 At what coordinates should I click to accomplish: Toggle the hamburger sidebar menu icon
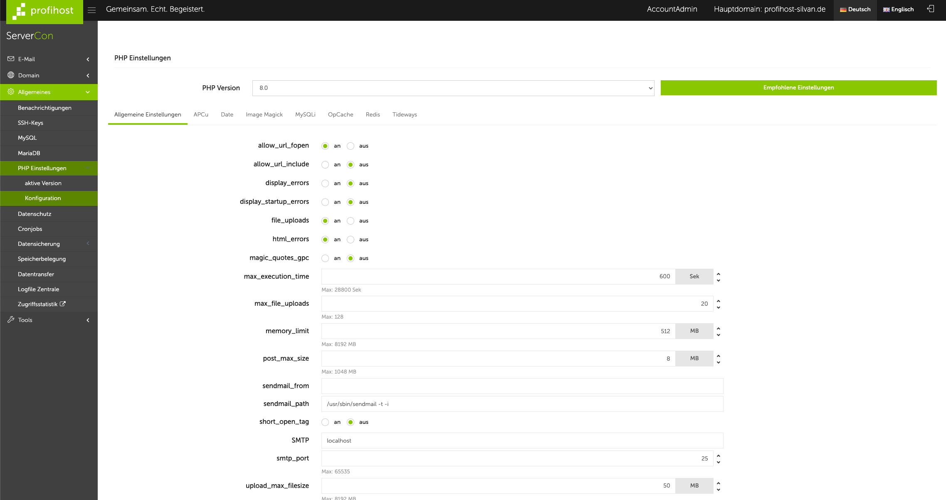92,10
